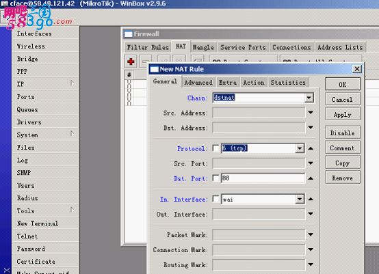Click the Chain dstnat text field
Screen dimensions: 379x274
(259, 98)
